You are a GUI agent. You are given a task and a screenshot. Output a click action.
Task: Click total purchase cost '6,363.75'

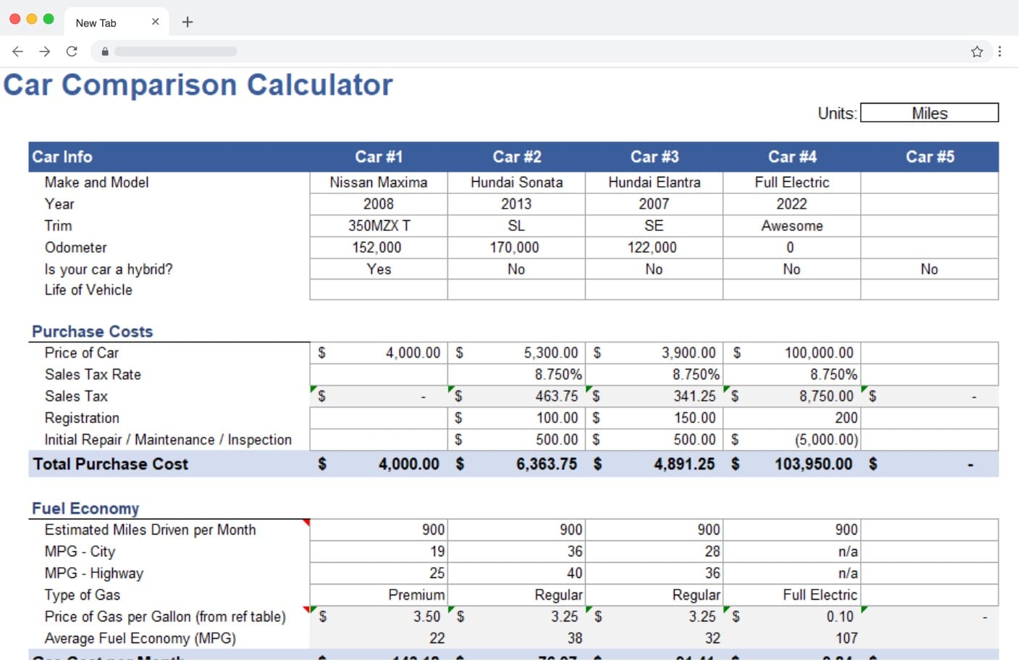[516, 464]
